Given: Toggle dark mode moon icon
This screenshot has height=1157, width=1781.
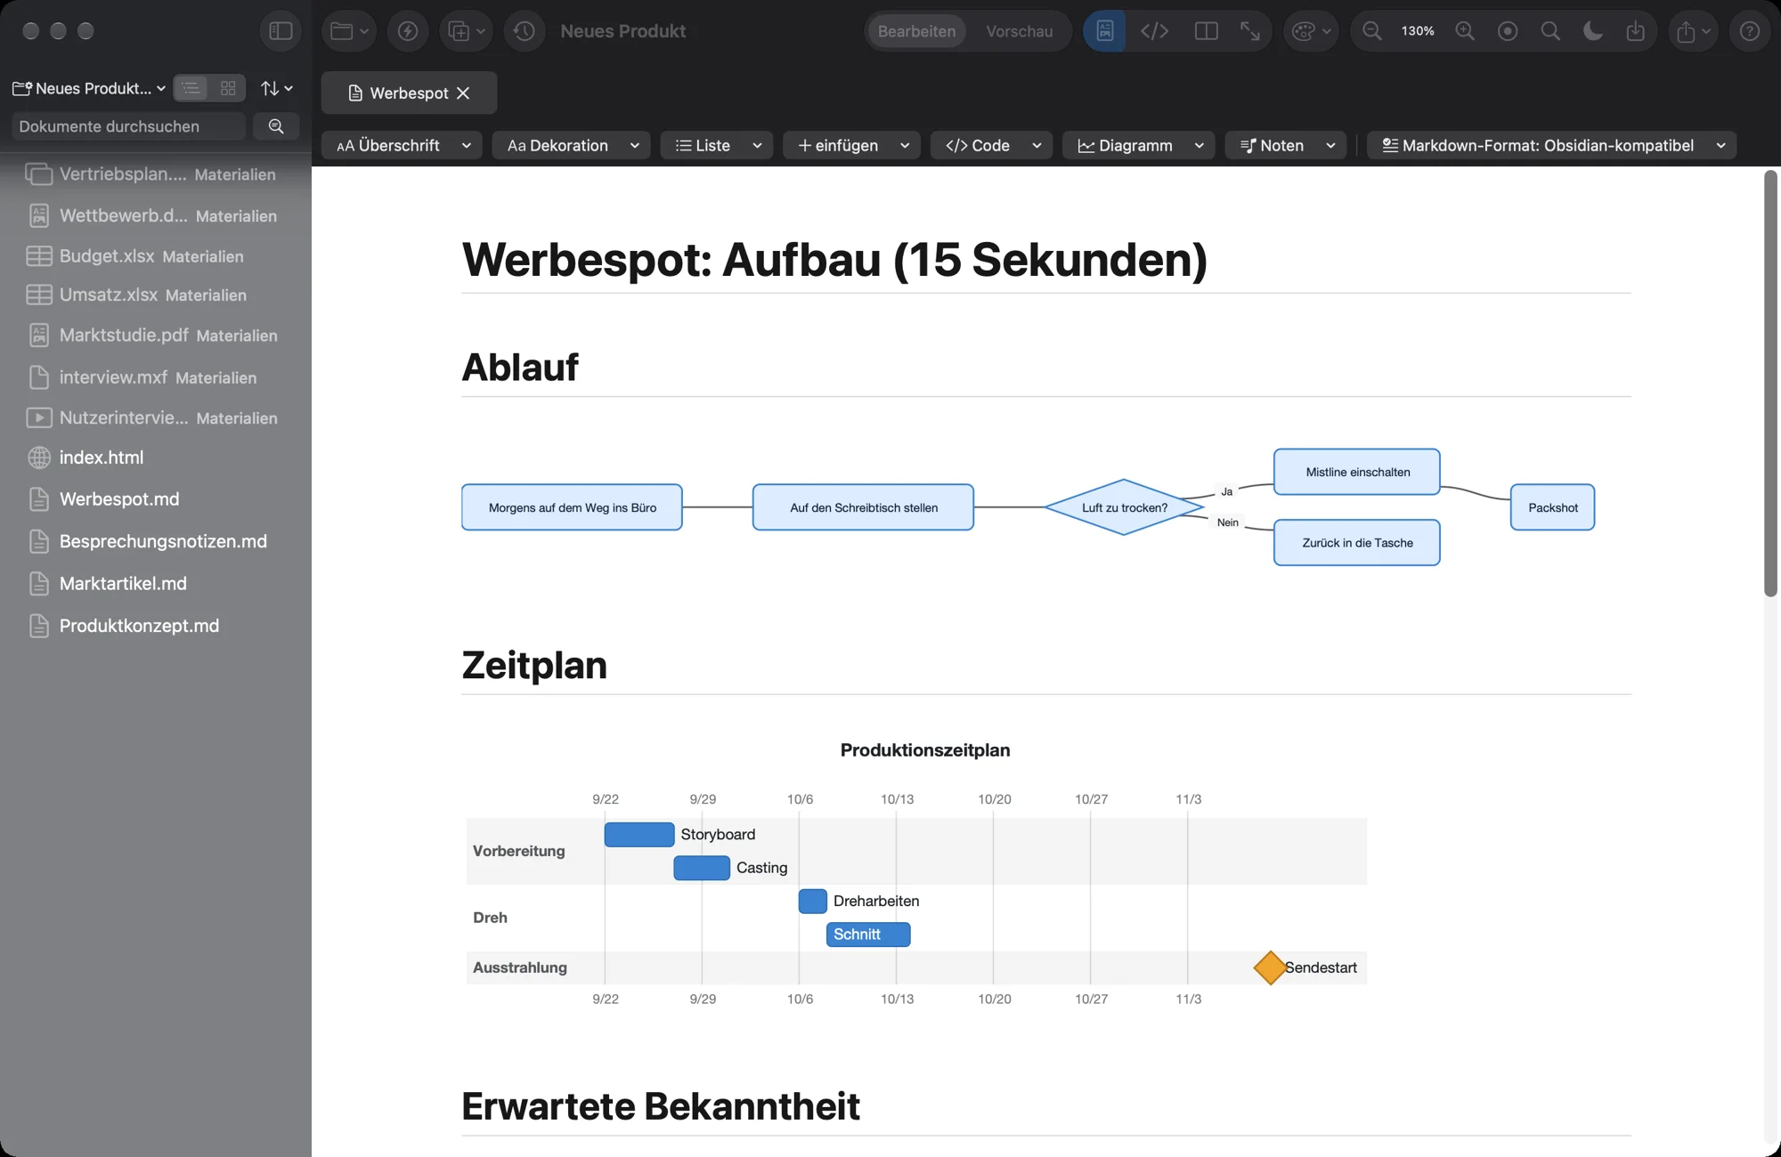Looking at the screenshot, I should 1593,31.
